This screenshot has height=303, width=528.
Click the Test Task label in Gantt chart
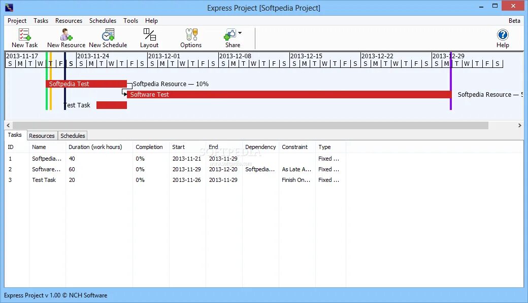[77, 105]
